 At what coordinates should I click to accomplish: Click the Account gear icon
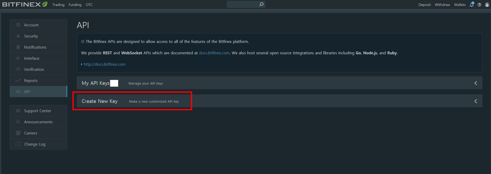click(x=18, y=25)
